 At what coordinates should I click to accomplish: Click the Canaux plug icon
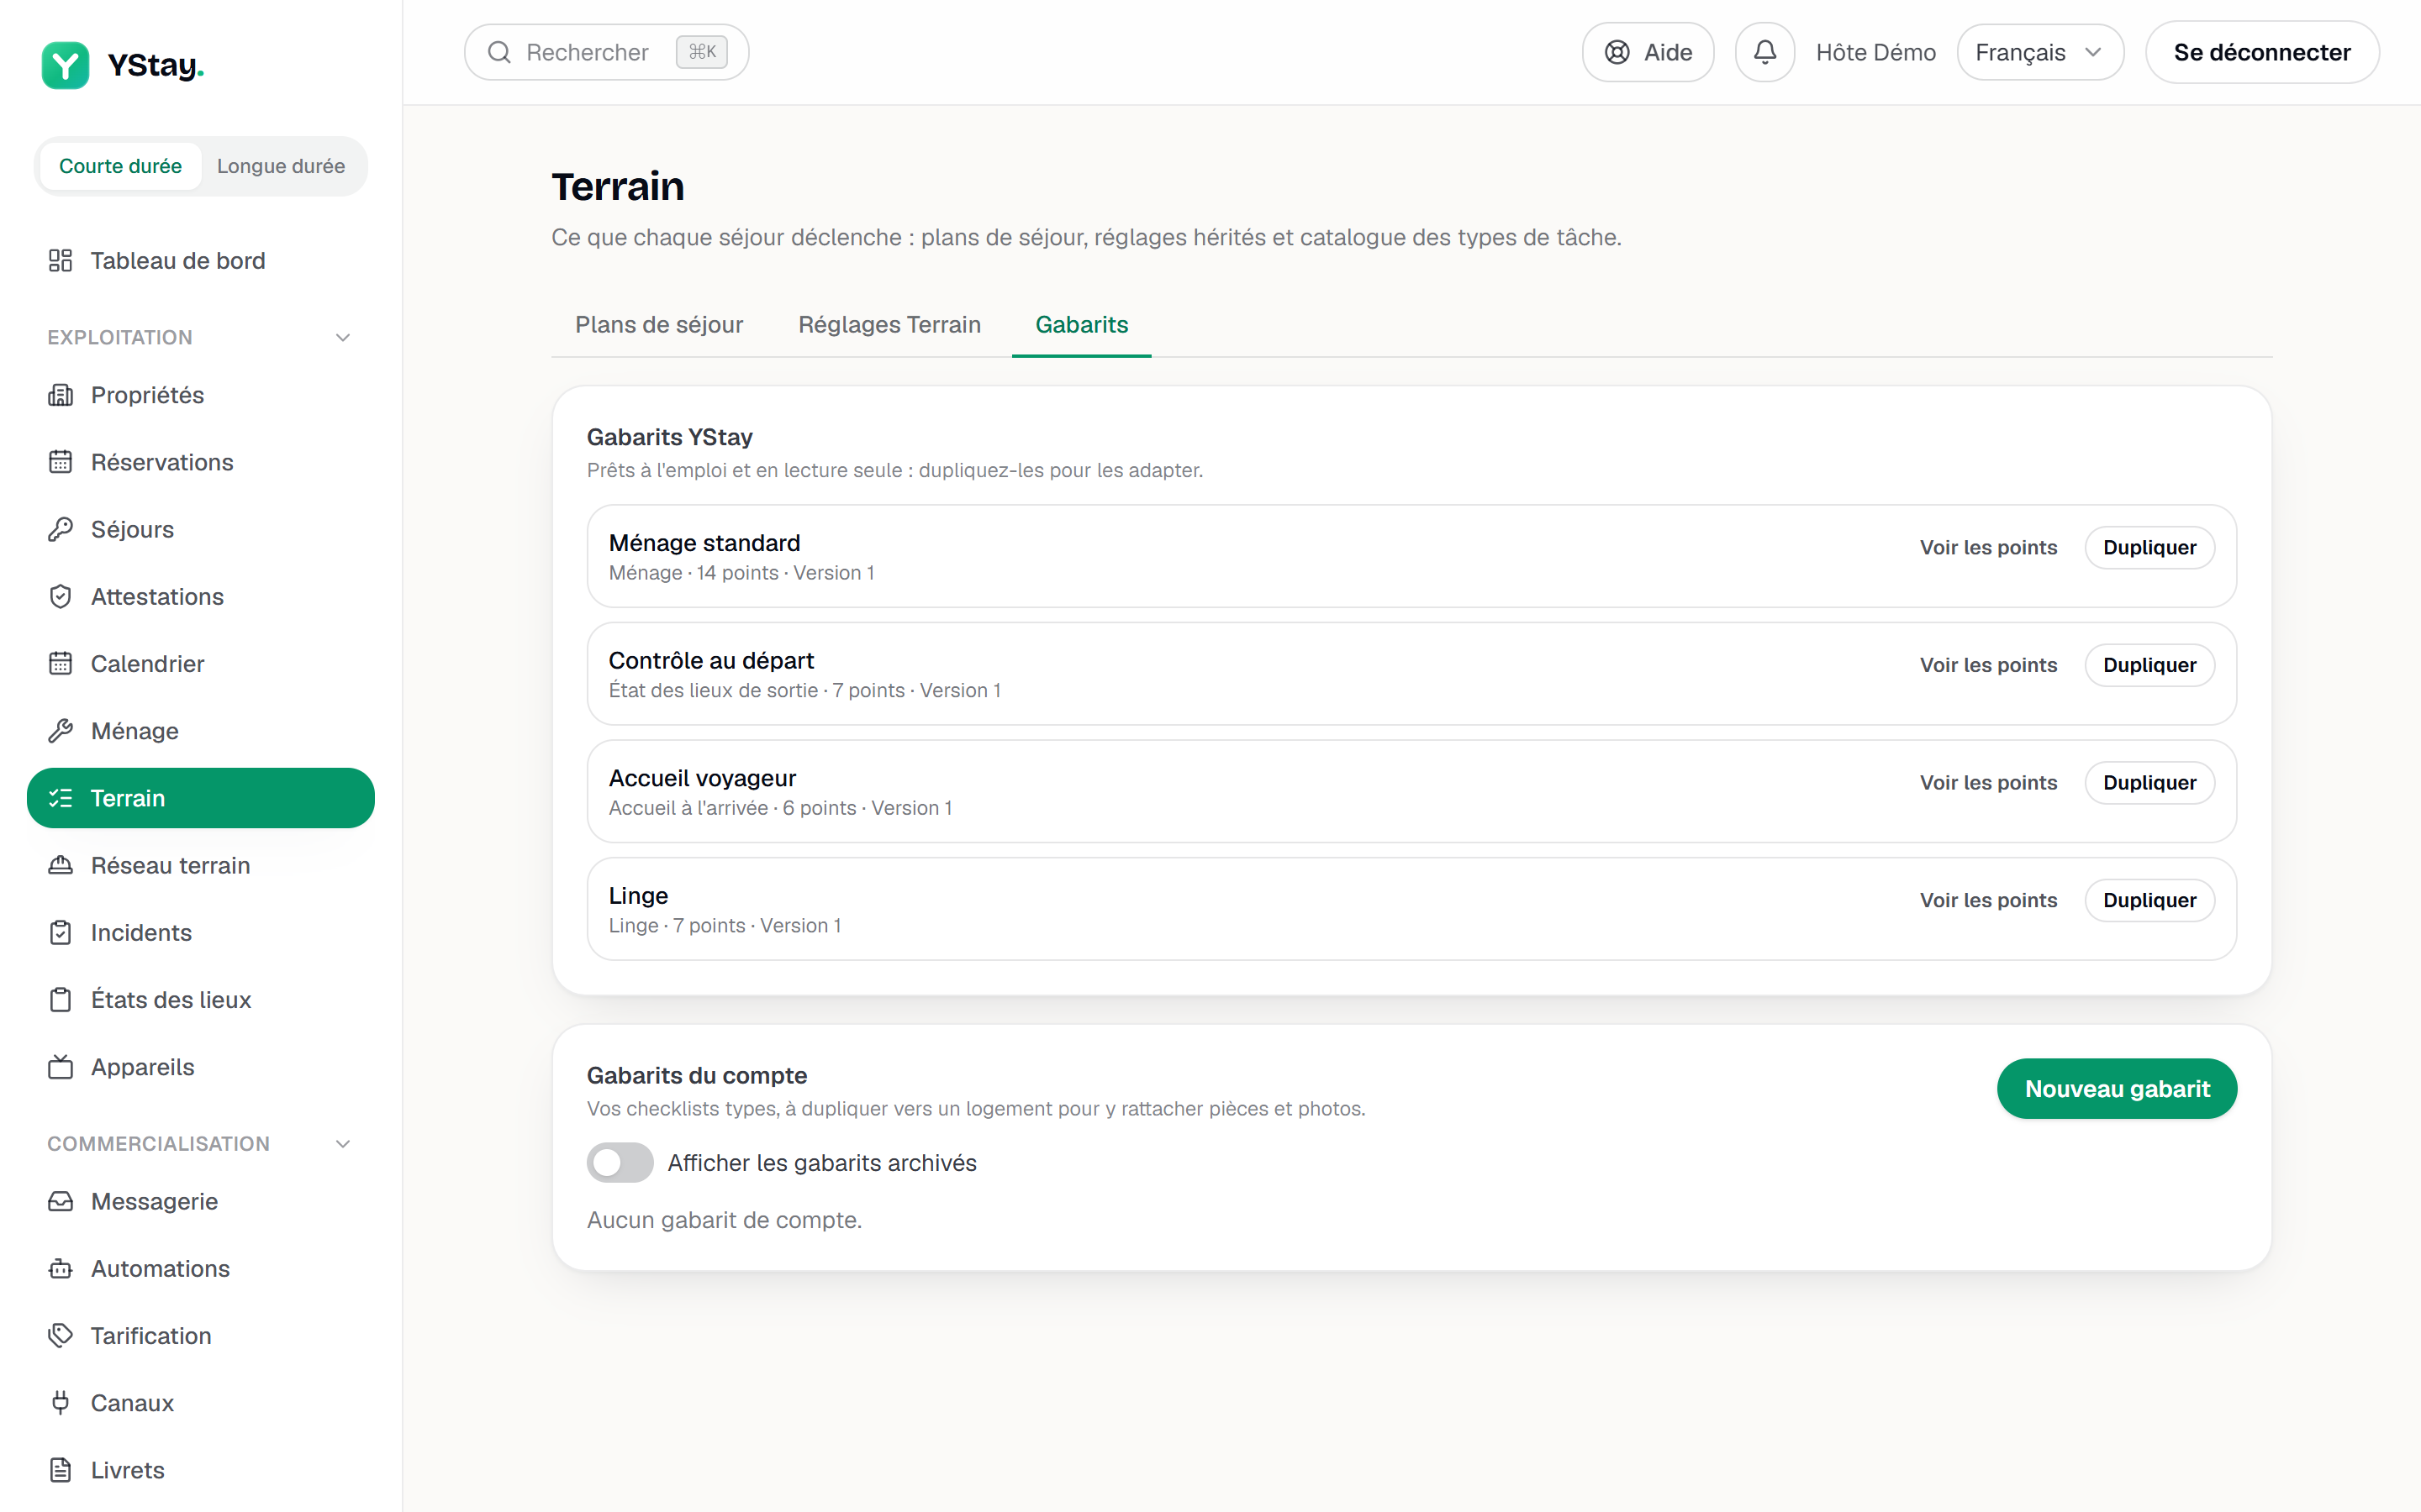point(60,1403)
